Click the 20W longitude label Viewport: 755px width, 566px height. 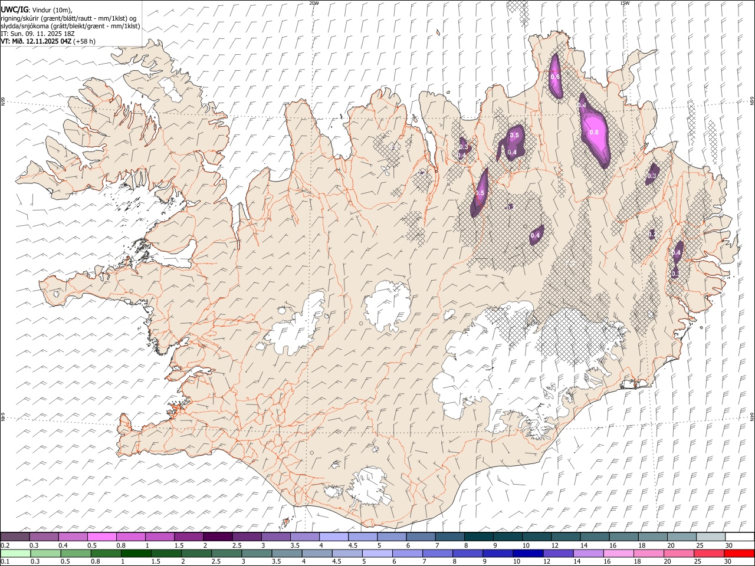(314, 3)
